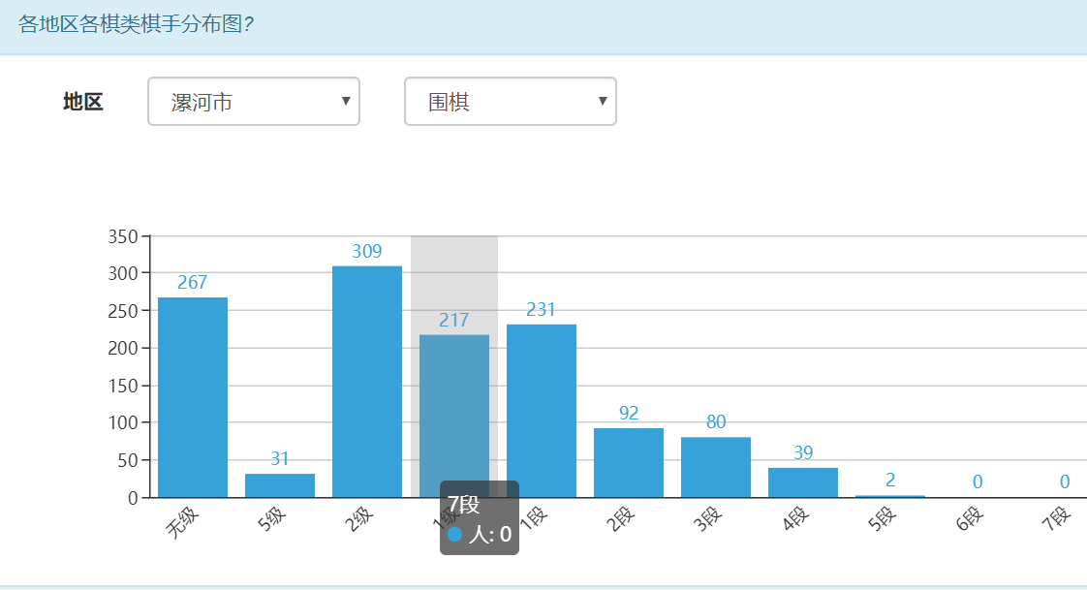Click the arrow on the 漯河市 selector
This screenshot has width=1087, height=590.
(x=346, y=102)
